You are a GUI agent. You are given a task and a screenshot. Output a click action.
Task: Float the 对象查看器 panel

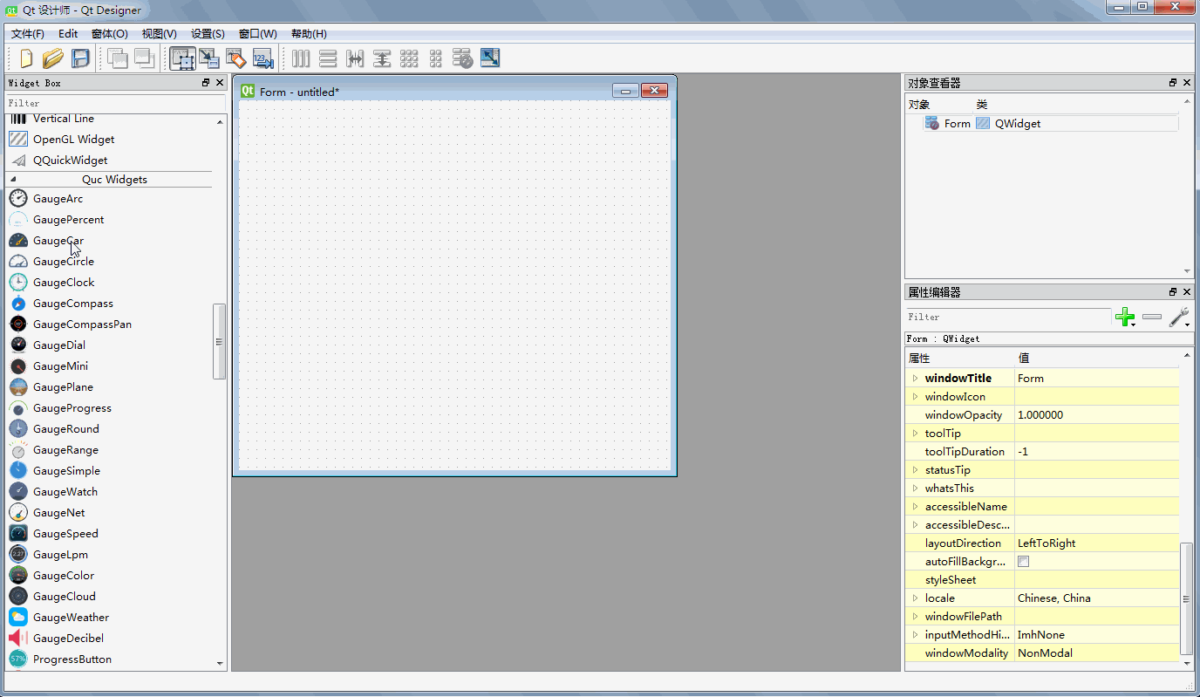[1173, 83]
